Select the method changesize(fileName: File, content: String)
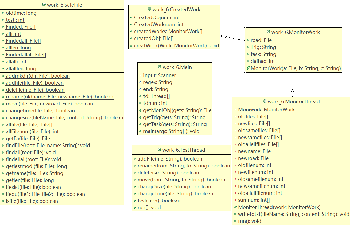This screenshot has height=244, width=353. tap(64, 117)
